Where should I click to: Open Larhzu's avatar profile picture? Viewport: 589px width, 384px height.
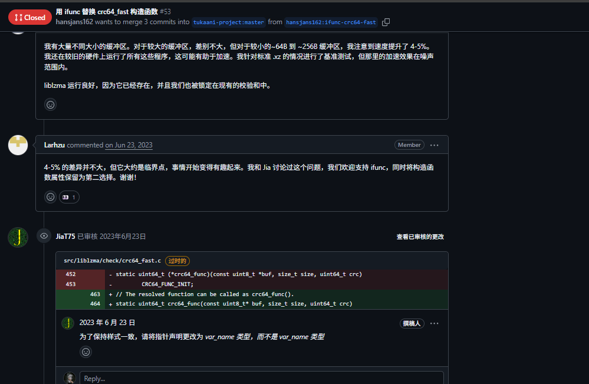18,145
